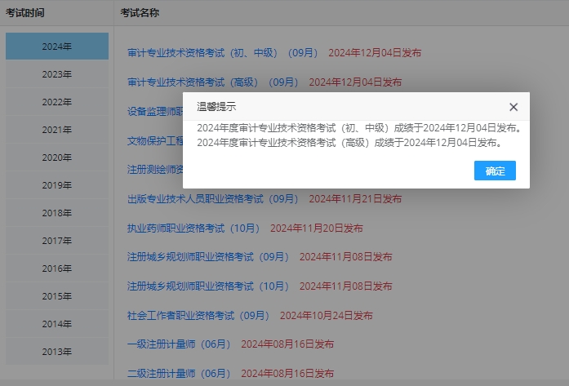Open 审计专业技术资格考试（高级）link
The width and height of the screenshot is (569, 386).
tap(213, 82)
